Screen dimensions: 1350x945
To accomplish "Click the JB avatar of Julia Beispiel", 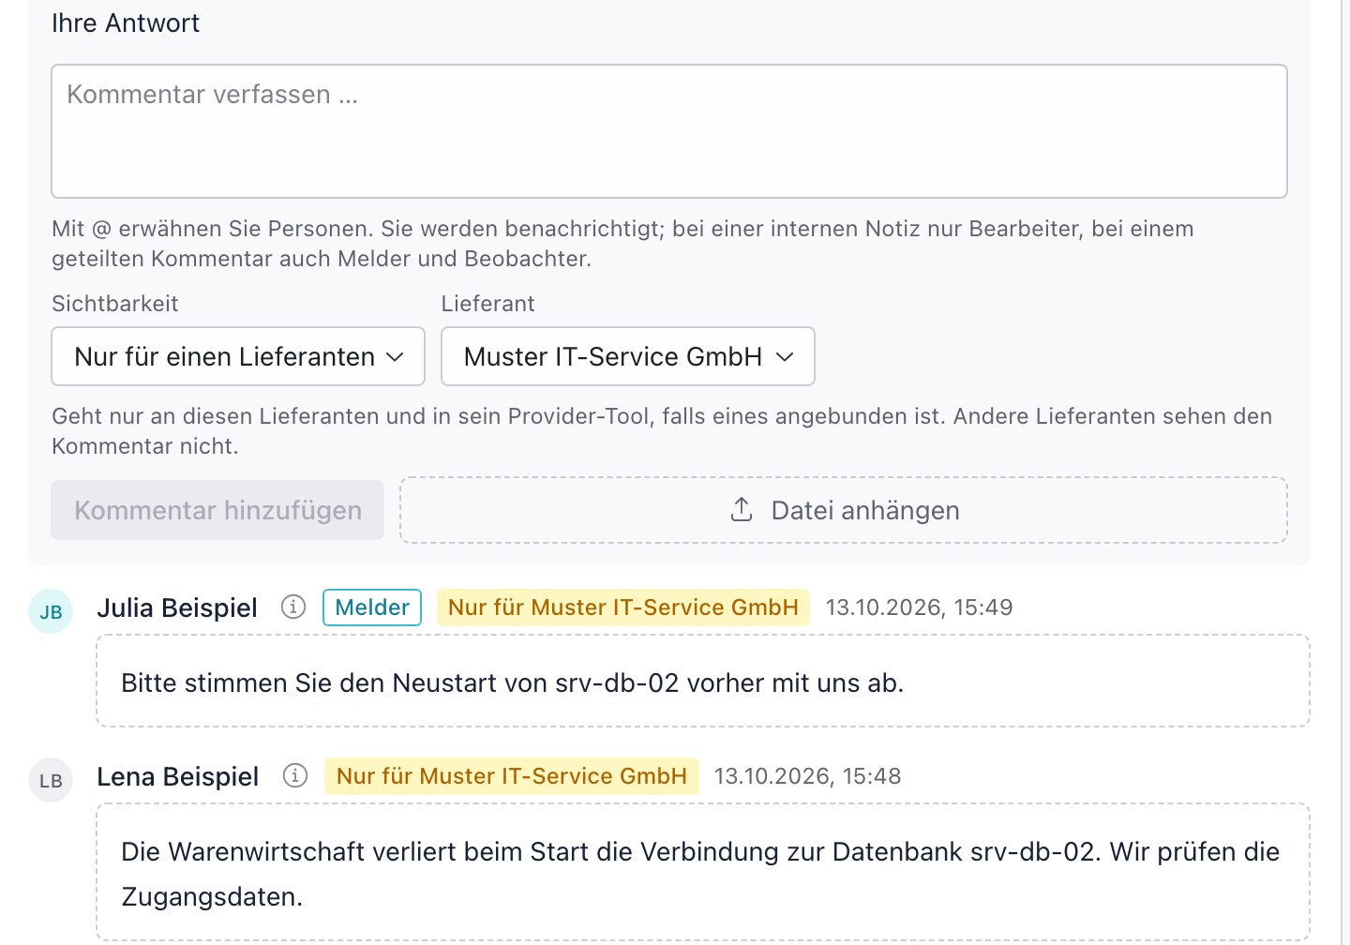I will [51, 611].
